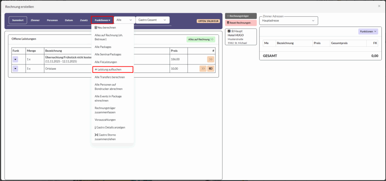Toggle the Haupt invoice recipient checkbox

click(229, 31)
